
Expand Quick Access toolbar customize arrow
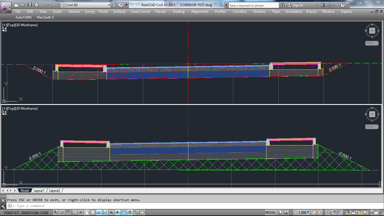point(127,5)
